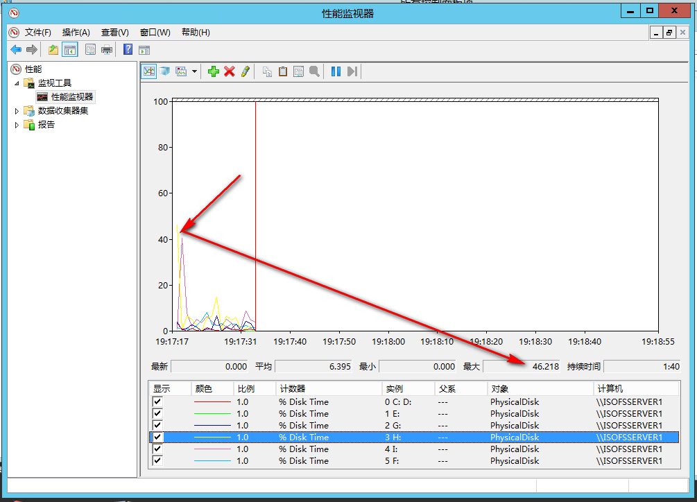Restore the inner MMC child window
This screenshot has width=697, height=502.
click(669, 33)
